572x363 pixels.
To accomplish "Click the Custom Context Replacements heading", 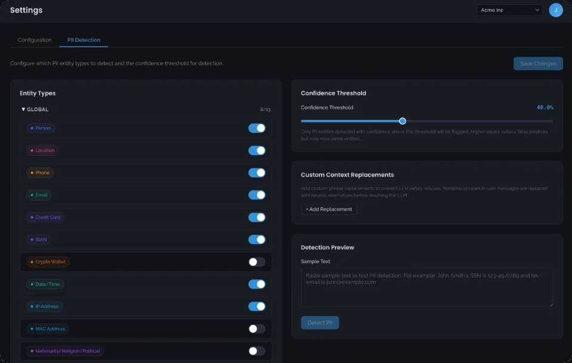I will [x=347, y=175].
